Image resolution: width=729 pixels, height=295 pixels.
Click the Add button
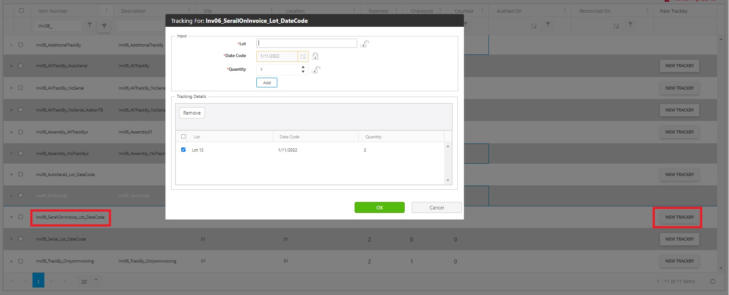click(267, 83)
